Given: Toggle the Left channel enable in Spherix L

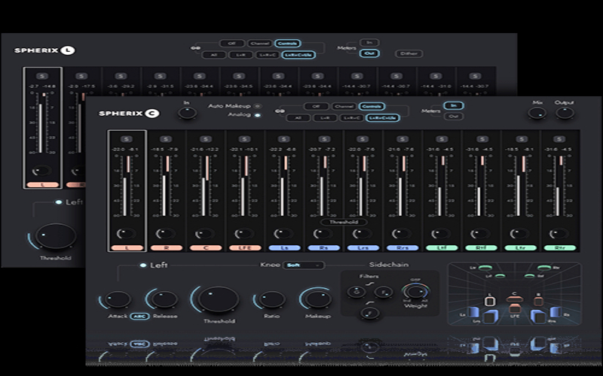Looking at the screenshot, I should (x=59, y=202).
